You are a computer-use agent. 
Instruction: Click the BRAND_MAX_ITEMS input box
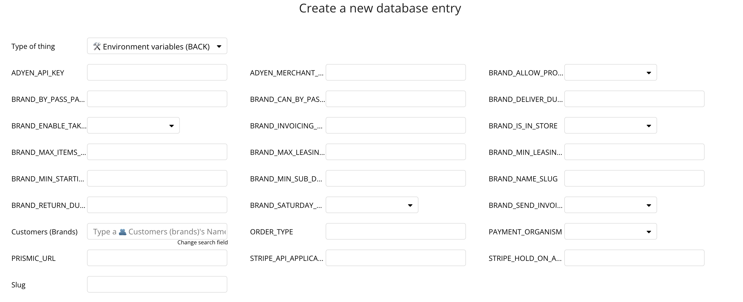click(157, 152)
